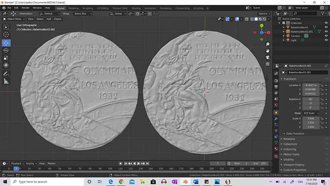Click the Annotate tool icon

[x=6, y=73]
